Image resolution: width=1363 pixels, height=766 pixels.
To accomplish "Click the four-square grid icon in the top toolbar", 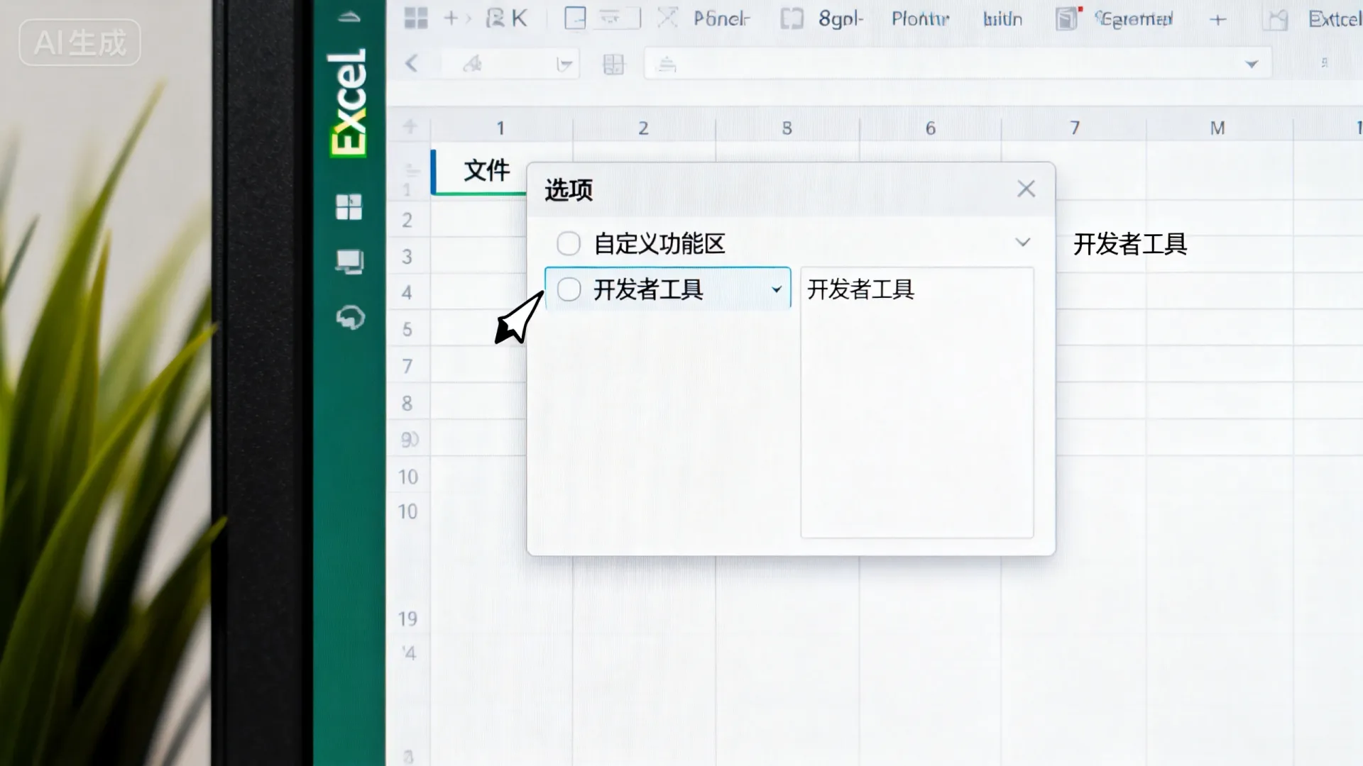I will (416, 18).
